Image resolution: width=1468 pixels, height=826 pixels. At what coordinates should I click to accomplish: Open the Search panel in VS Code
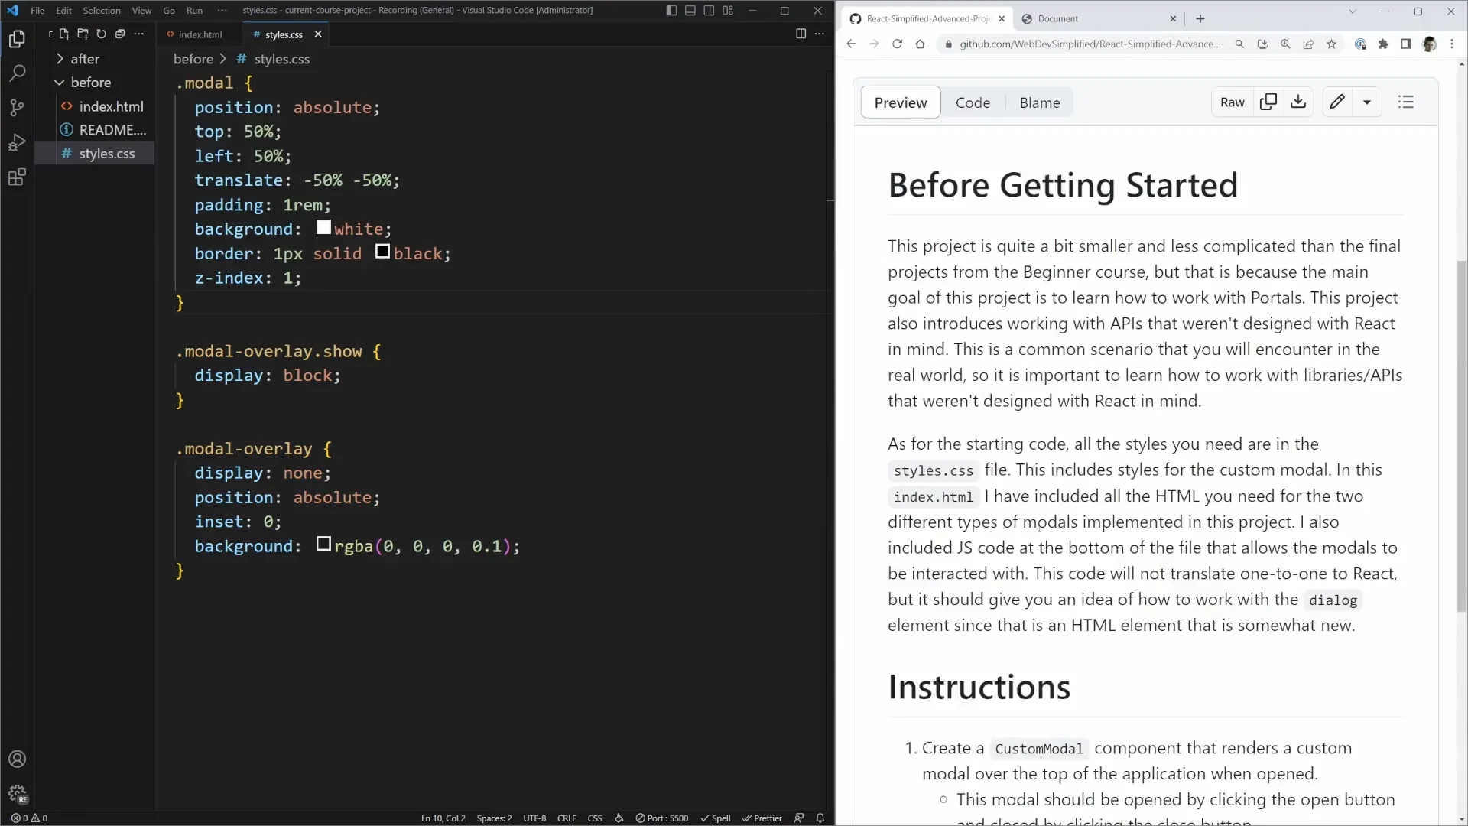(17, 73)
